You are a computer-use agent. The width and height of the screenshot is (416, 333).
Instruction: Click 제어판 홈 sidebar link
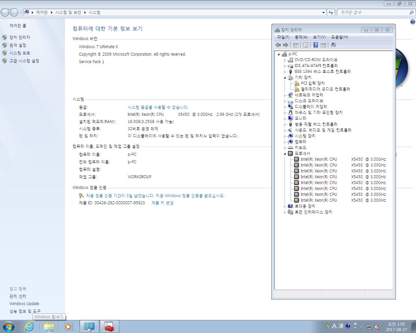(18, 26)
